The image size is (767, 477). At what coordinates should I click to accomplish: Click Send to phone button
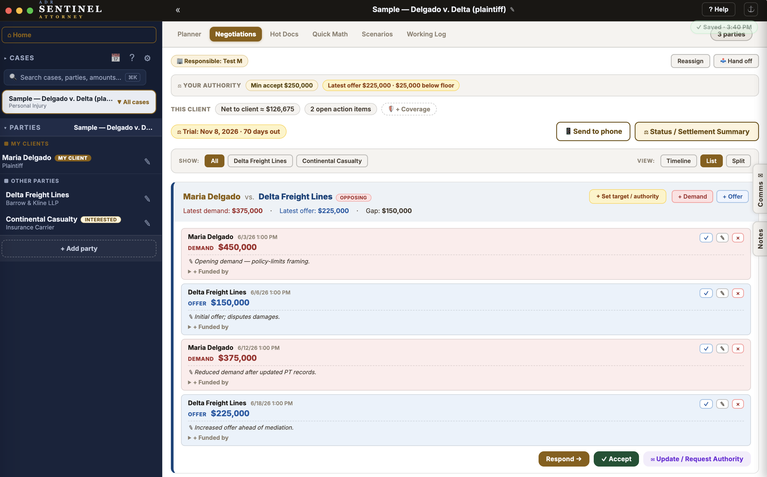pos(593,131)
